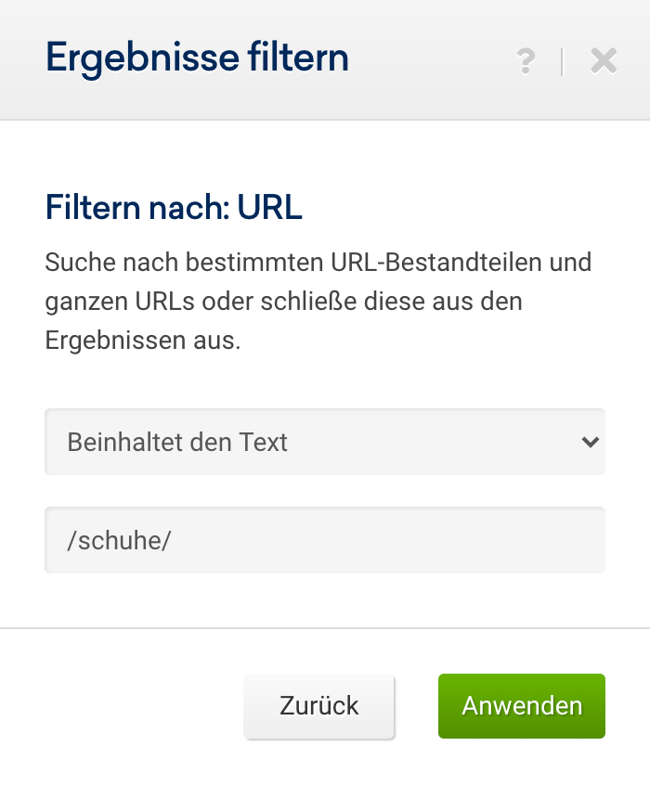Select the 'Filtern nach: URL' heading

[x=173, y=208]
